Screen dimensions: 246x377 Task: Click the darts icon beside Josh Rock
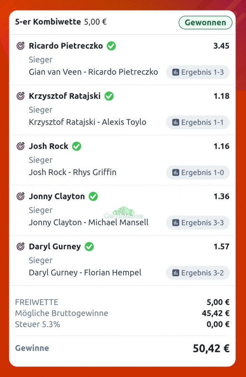pyautogui.click(x=21, y=146)
